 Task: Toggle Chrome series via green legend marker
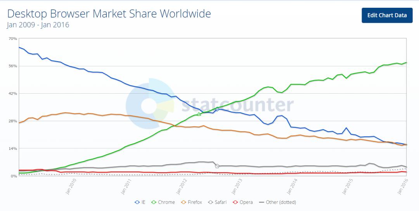point(154,202)
